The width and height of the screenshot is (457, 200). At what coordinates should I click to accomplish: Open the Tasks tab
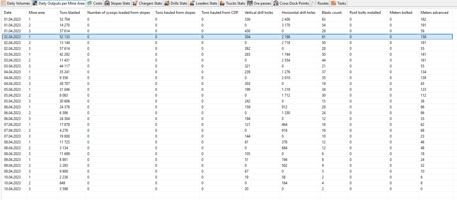point(338,3)
